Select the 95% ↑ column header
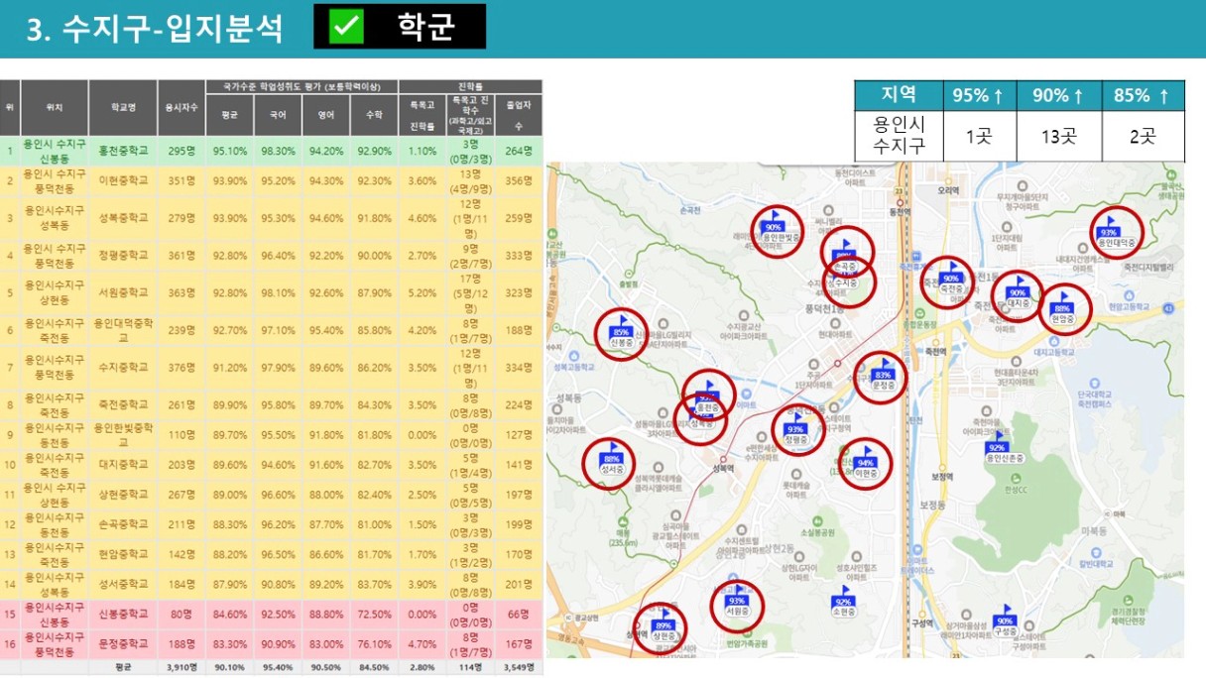 point(979,96)
